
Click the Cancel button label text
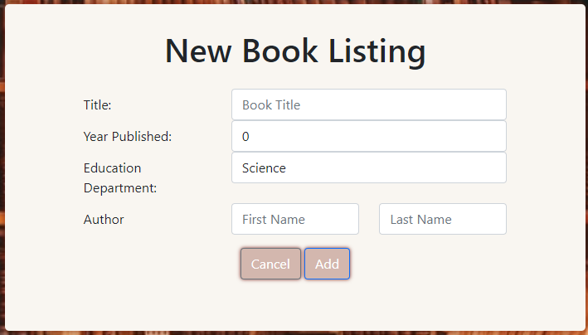pyautogui.click(x=270, y=264)
